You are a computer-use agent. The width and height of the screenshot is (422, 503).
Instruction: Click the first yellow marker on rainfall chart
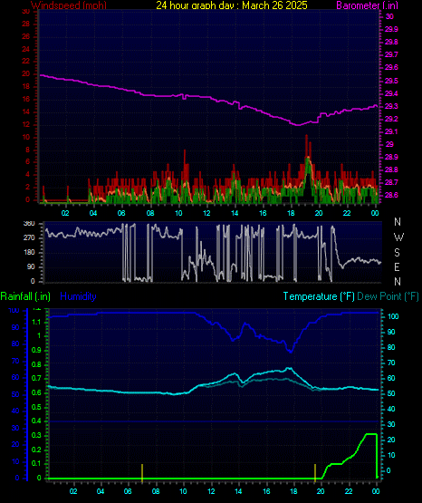click(142, 473)
